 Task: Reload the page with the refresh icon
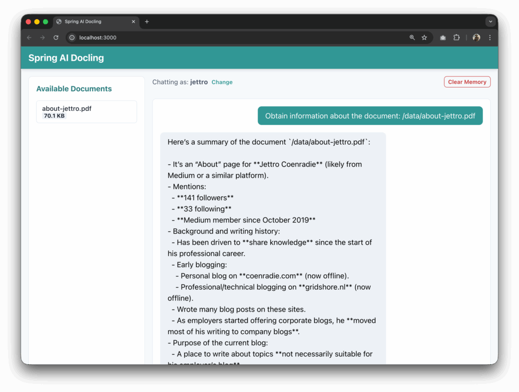pos(56,37)
